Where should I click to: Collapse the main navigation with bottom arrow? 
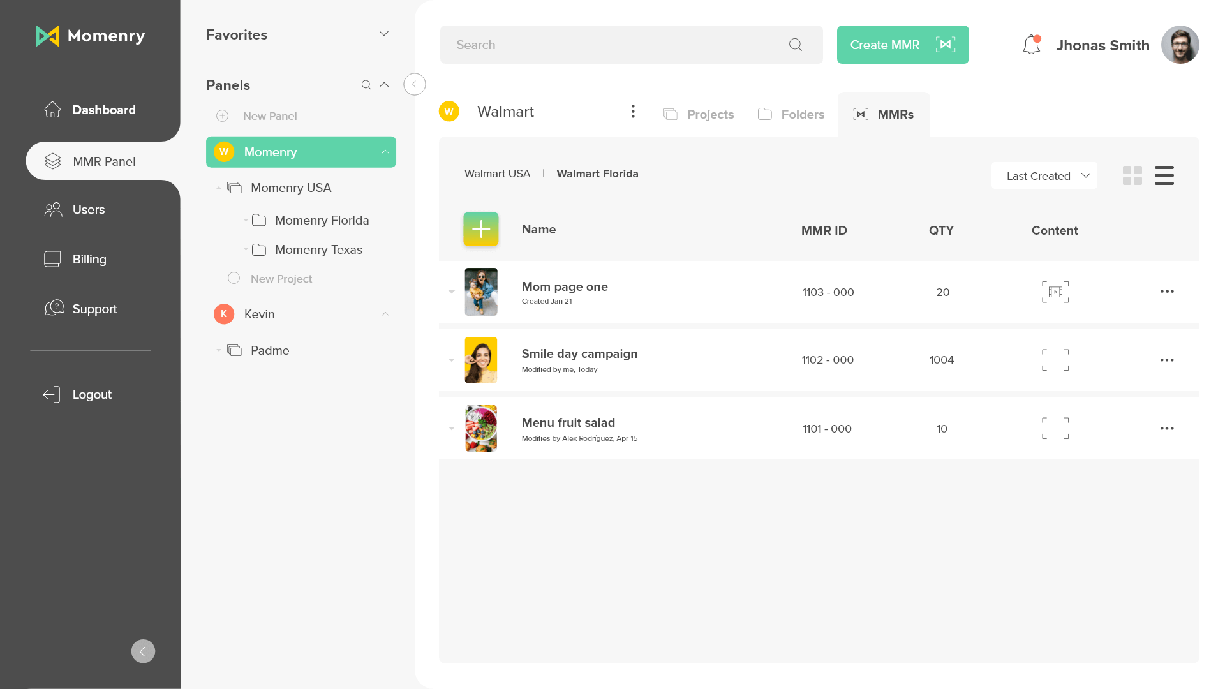143,651
